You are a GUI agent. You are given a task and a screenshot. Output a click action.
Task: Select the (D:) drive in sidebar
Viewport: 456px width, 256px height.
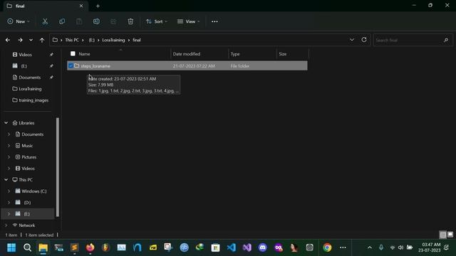[27, 203]
